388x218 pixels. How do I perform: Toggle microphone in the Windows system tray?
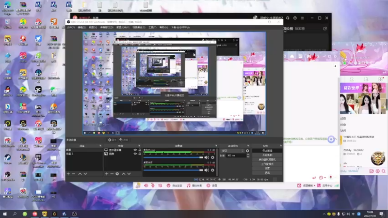[339, 214]
